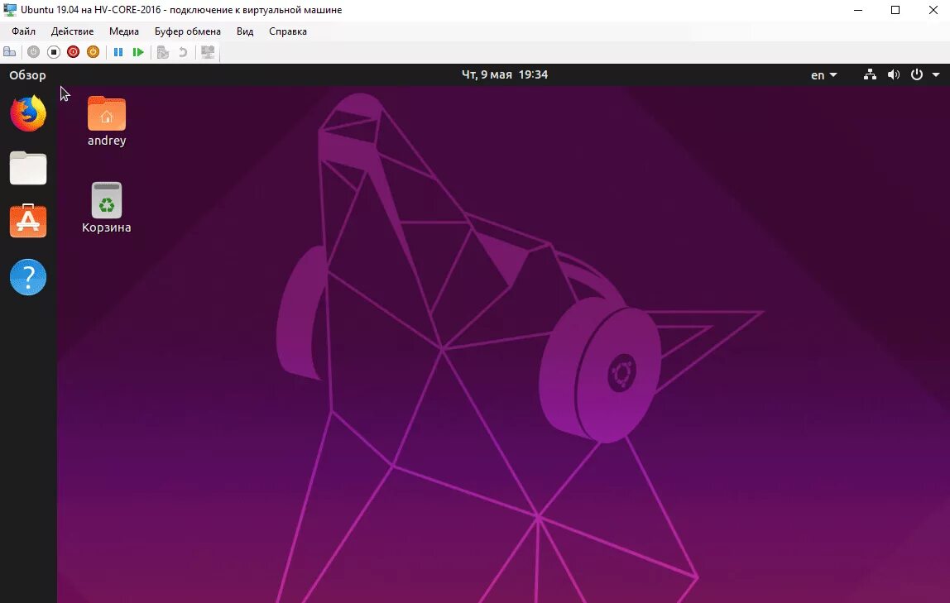The width and height of the screenshot is (950, 603).
Task: Open Help from the dock
Action: [28, 276]
